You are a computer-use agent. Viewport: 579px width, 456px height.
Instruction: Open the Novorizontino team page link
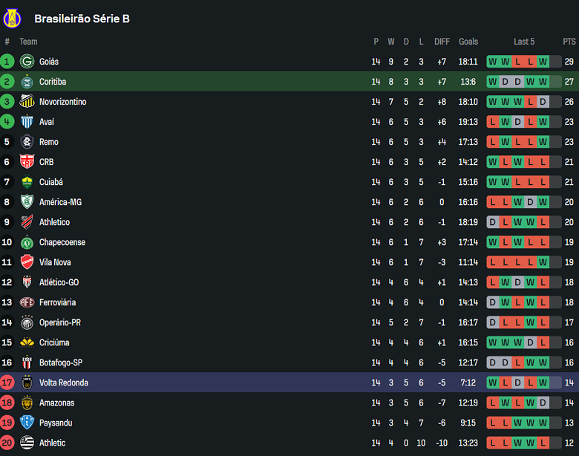pos(62,102)
